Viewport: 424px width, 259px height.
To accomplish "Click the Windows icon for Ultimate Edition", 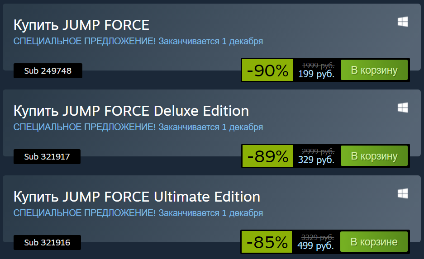I will point(403,193).
